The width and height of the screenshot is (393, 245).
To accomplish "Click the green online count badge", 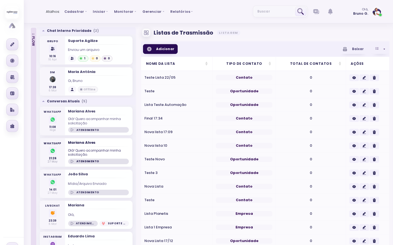I will click(83, 59).
